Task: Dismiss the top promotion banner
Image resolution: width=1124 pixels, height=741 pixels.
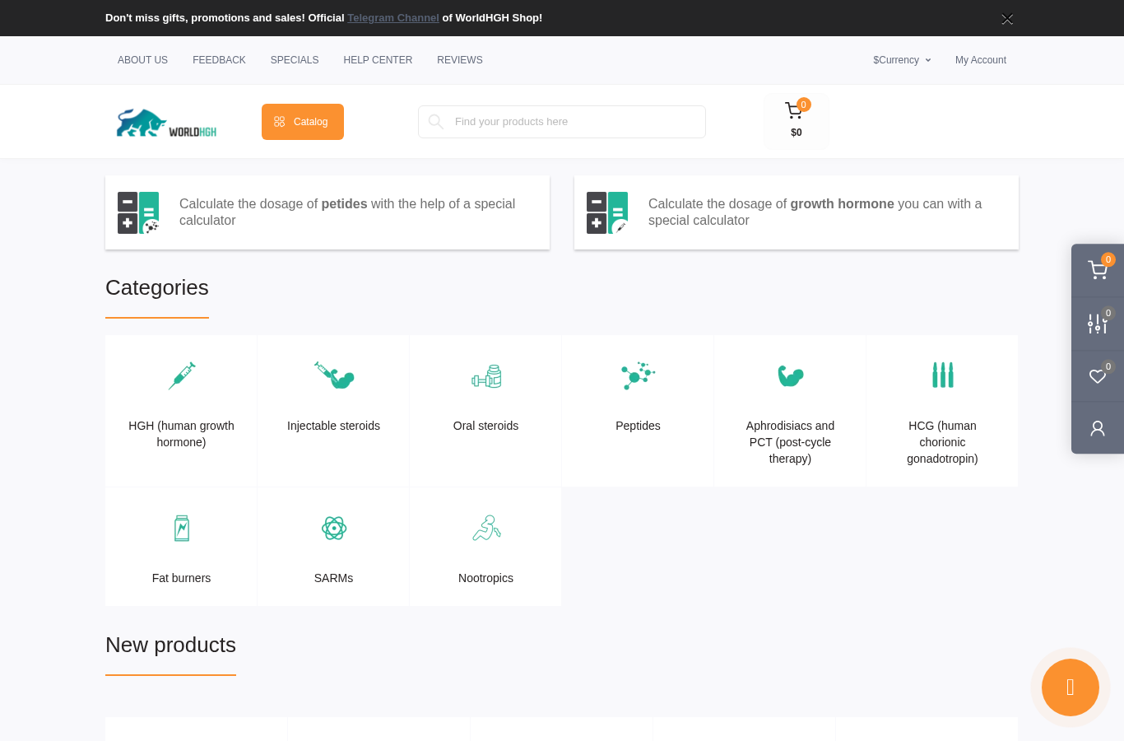Action: (x=1007, y=19)
